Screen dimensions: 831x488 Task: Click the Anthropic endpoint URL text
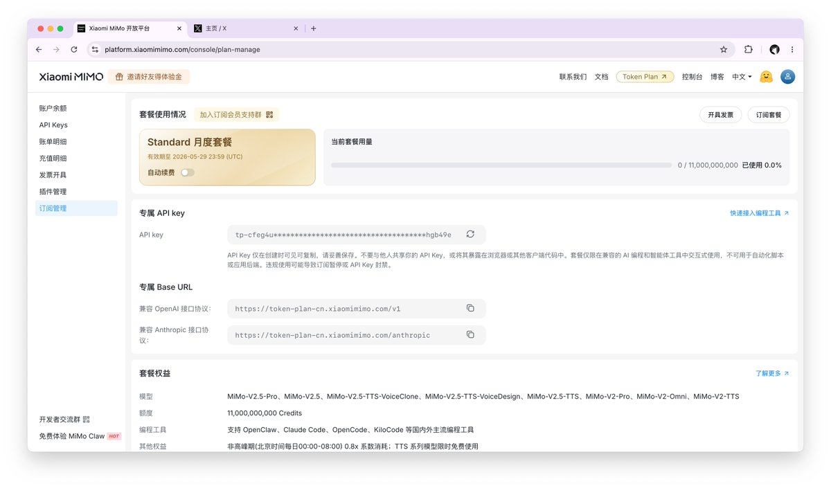pos(332,336)
